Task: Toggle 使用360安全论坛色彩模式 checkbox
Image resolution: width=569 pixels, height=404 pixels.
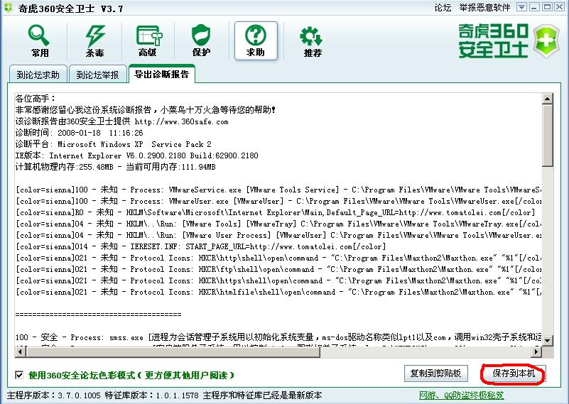Action: click(x=19, y=375)
